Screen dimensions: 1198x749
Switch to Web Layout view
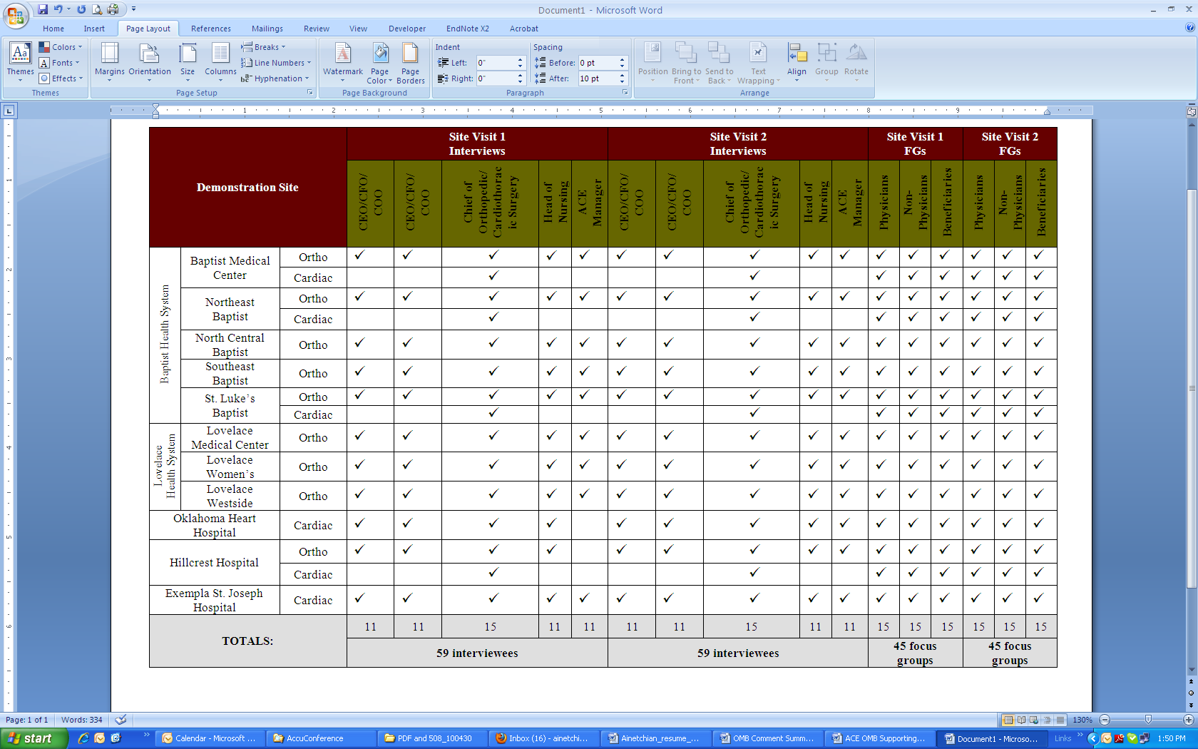click(x=1034, y=720)
